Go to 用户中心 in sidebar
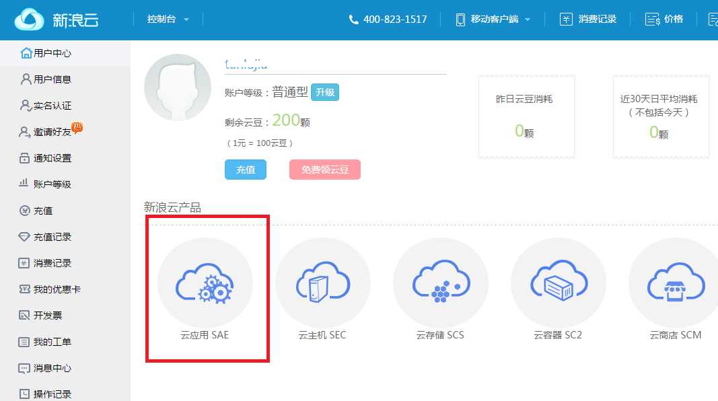 pyautogui.click(x=52, y=53)
